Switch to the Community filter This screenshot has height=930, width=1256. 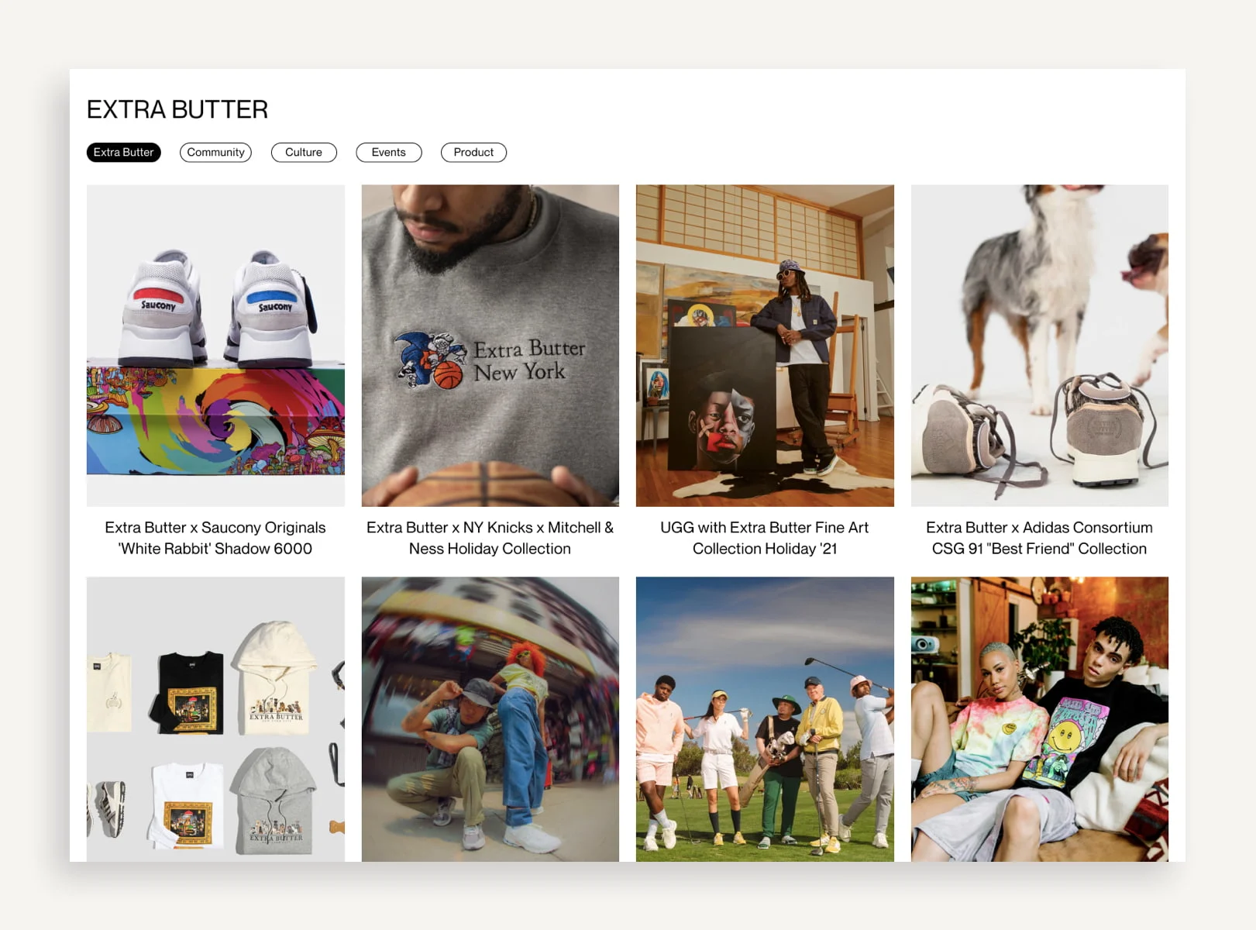click(x=215, y=153)
